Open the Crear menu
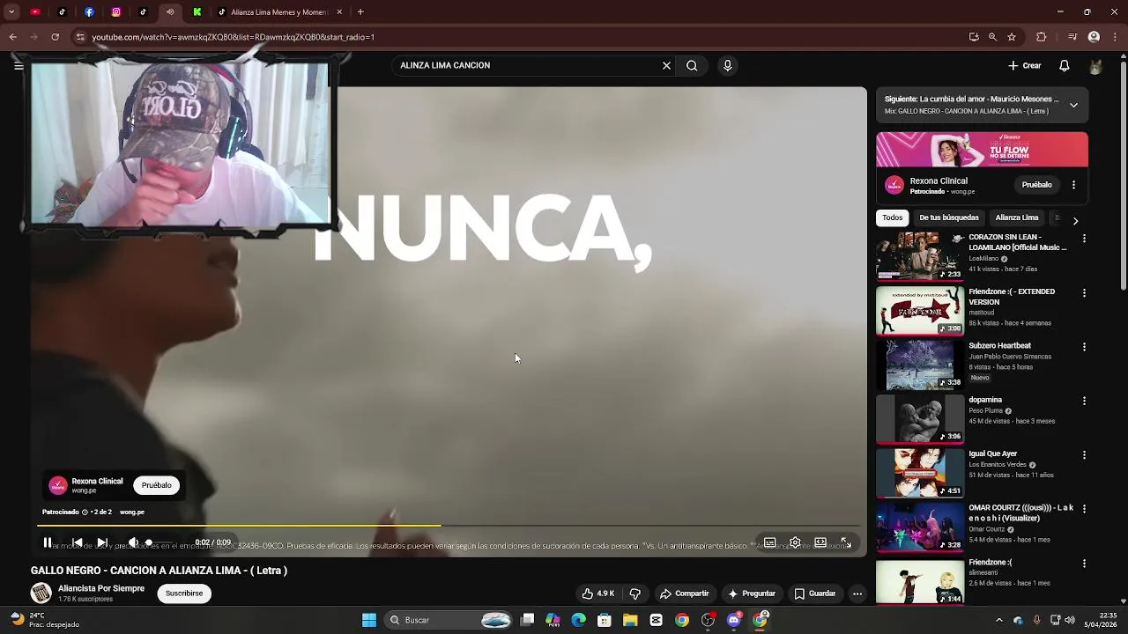This screenshot has width=1128, height=634. tap(1025, 65)
